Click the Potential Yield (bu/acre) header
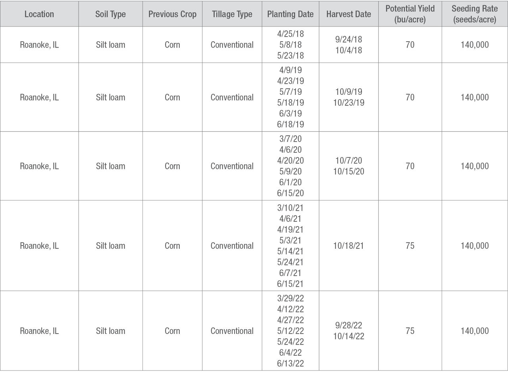Image resolution: width=508 pixels, height=376 pixels. click(410, 14)
